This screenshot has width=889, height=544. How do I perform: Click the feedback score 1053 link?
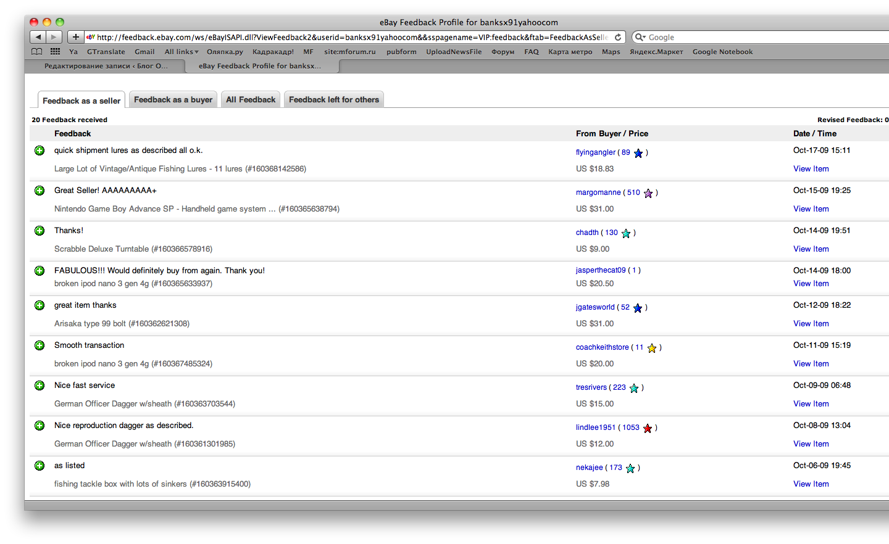click(x=631, y=427)
